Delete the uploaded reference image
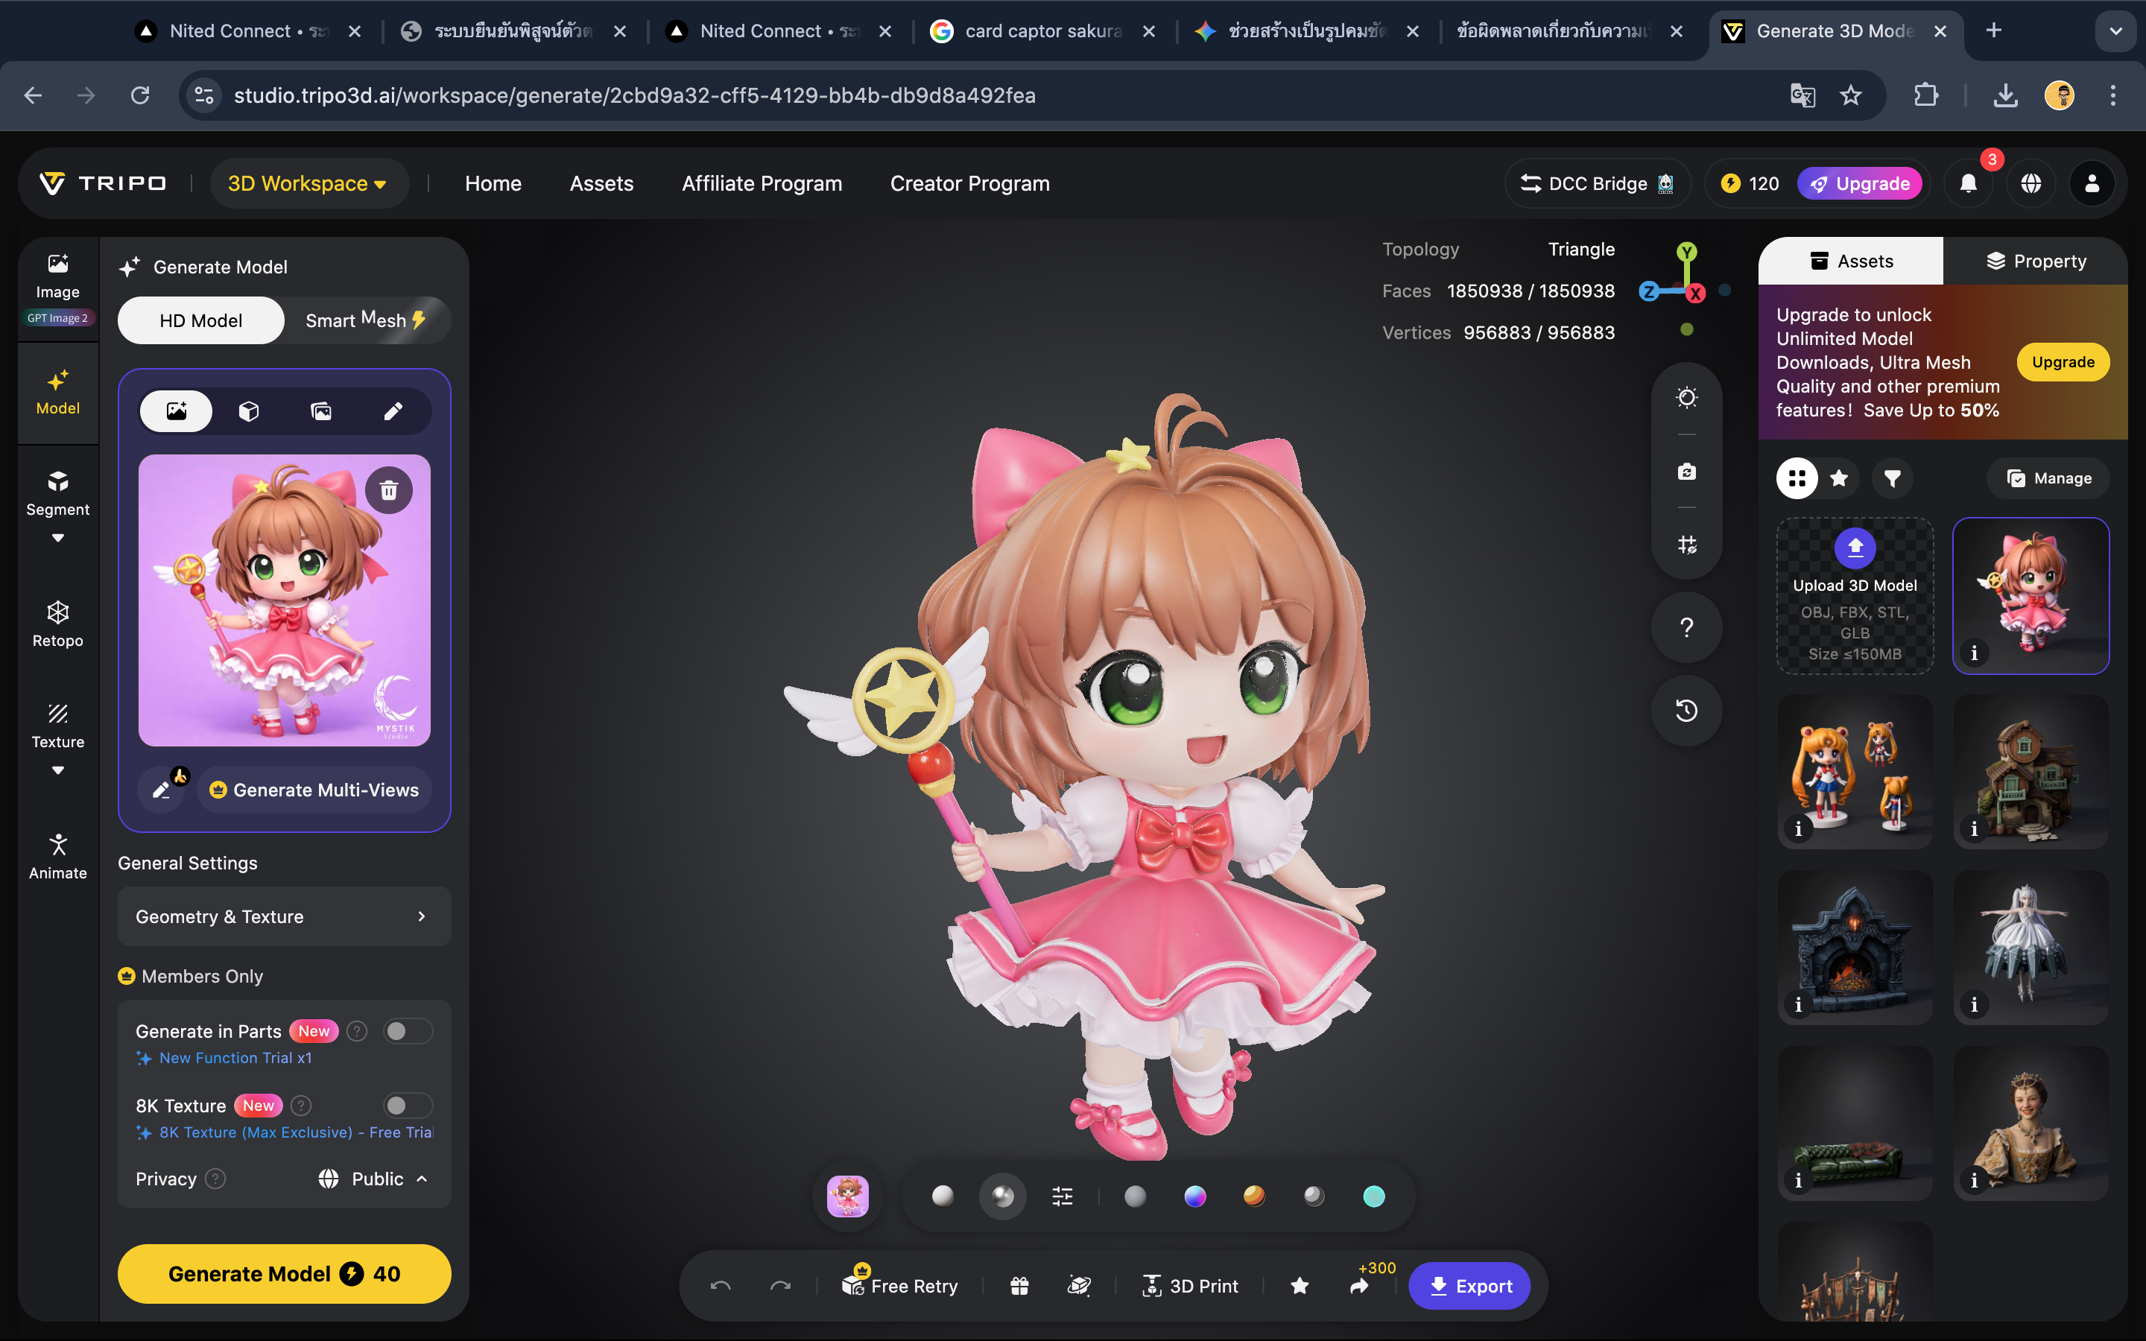This screenshot has width=2146, height=1341. click(388, 489)
